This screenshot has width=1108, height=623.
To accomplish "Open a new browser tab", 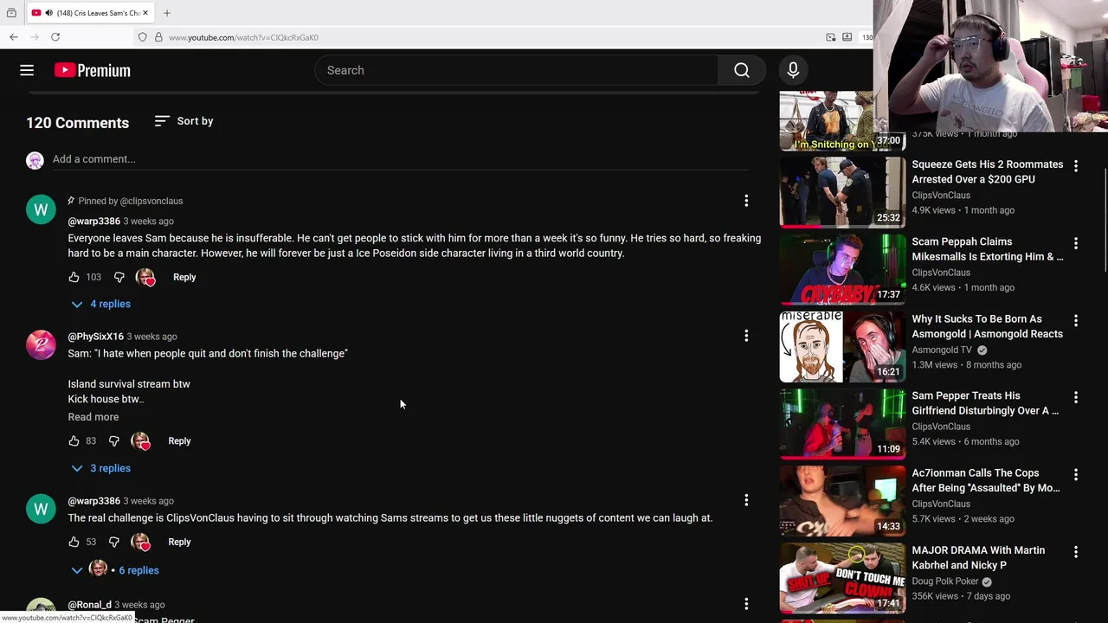I will pos(167,13).
